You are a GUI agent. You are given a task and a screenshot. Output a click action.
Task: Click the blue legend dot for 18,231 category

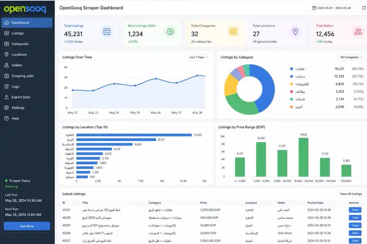click(291, 69)
